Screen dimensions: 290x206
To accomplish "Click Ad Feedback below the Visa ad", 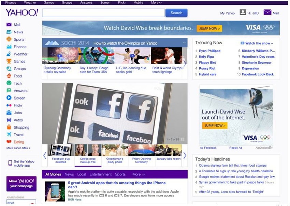I will coord(208,148).
